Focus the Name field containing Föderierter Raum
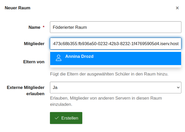Screen dimensions: 185x132 coord(115,27)
